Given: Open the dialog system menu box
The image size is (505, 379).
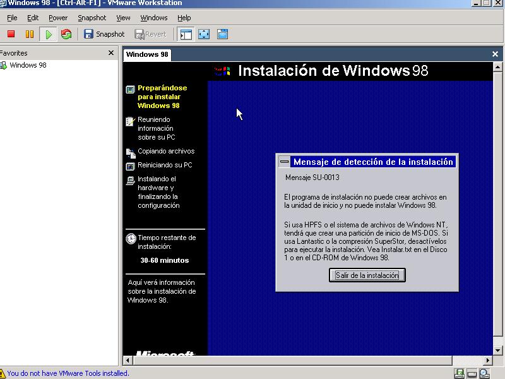Looking at the screenshot, I should coord(284,162).
